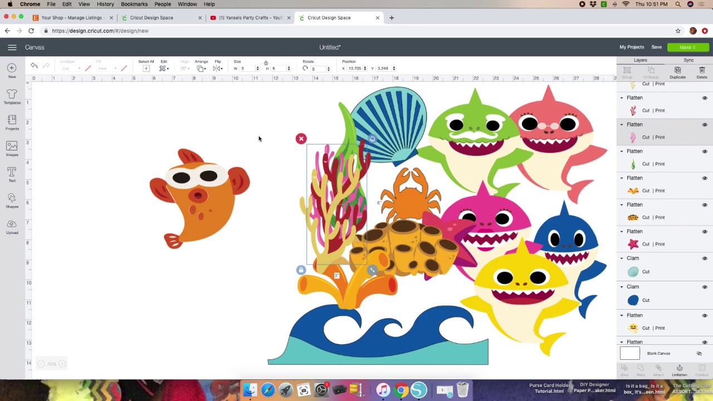This screenshot has height=401, width=713.
Task: Remove selected image with red X handle
Action: [x=301, y=139]
